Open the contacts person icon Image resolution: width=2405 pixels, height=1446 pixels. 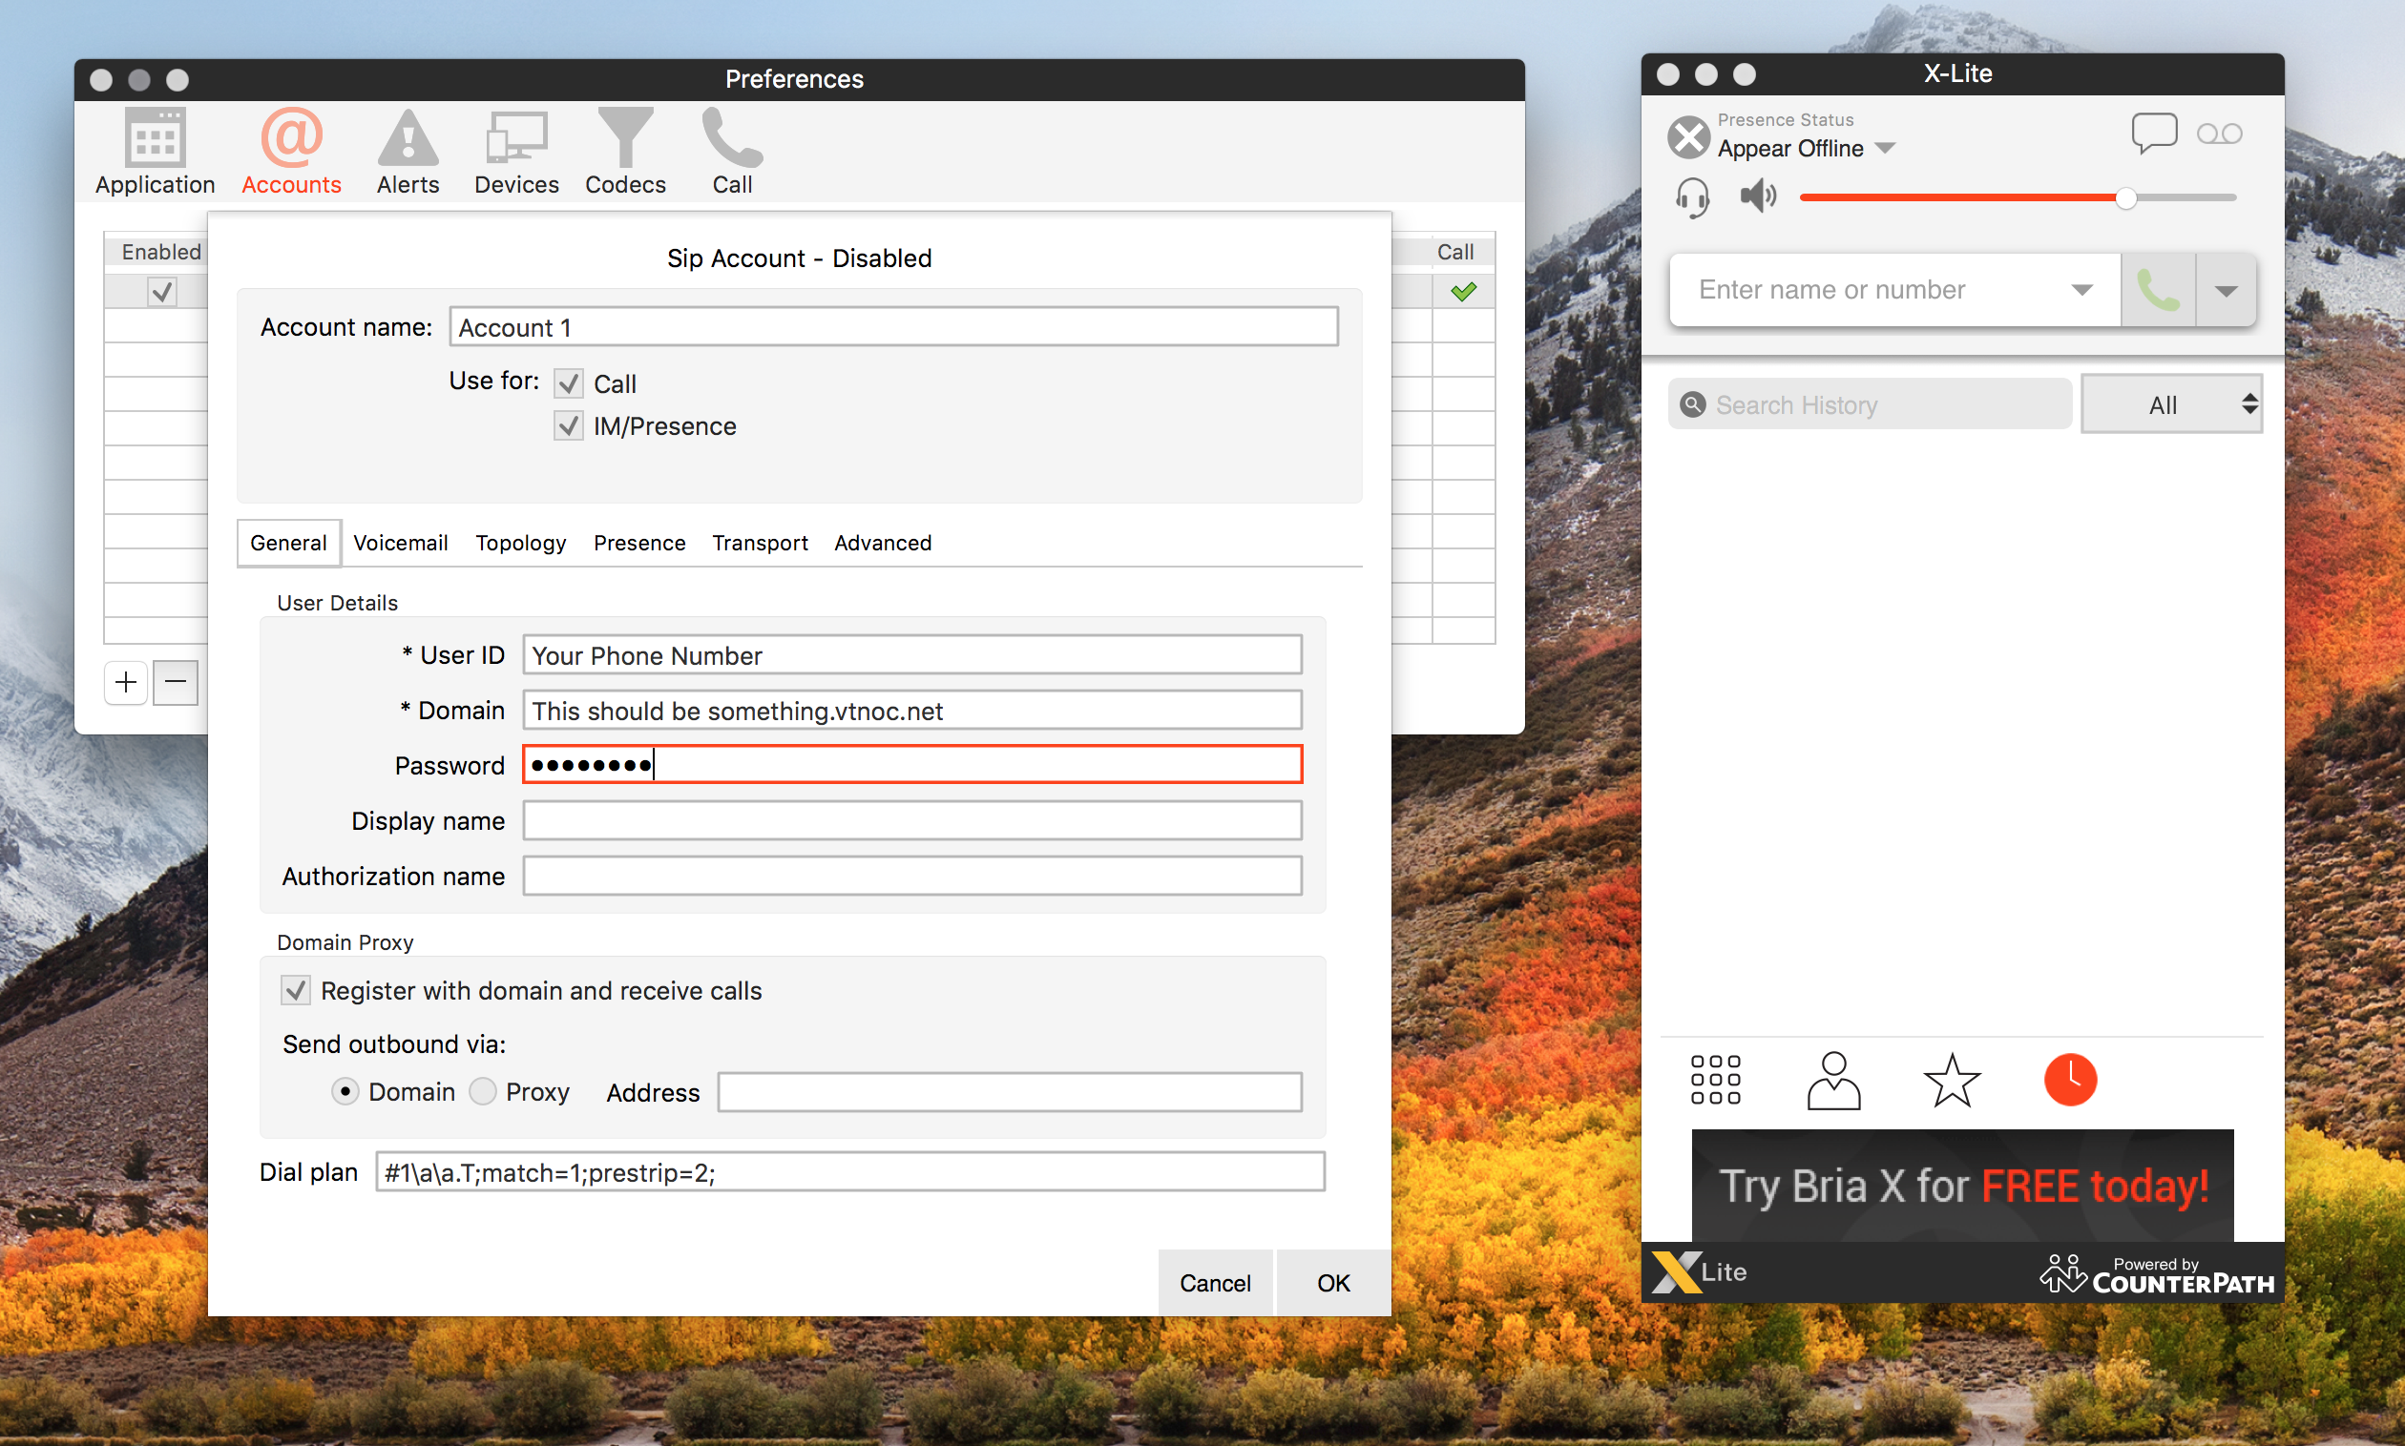[1832, 1080]
